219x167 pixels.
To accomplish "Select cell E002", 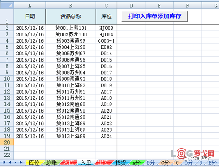I will [106, 47].
